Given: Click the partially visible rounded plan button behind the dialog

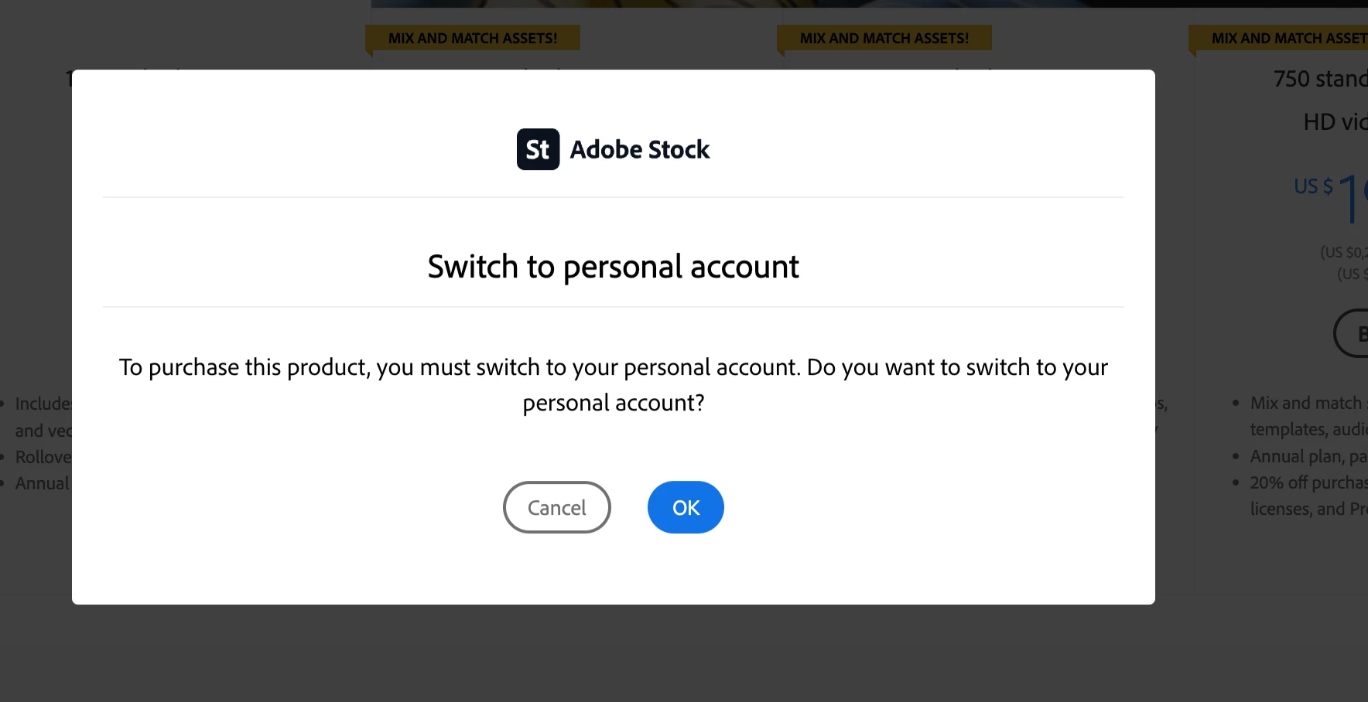Looking at the screenshot, I should click(1351, 333).
